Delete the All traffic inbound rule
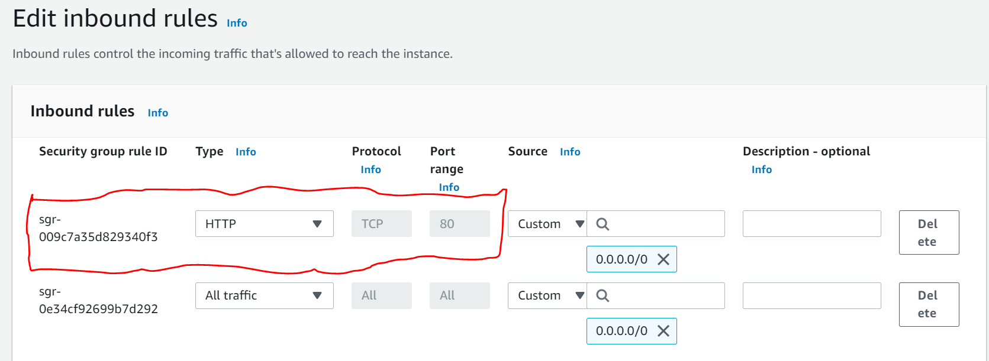 point(929,304)
